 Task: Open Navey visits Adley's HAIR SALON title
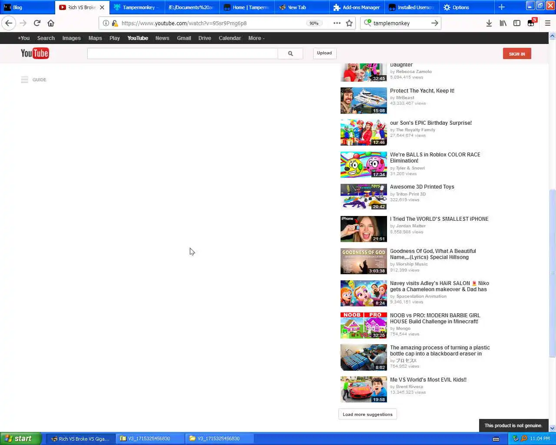coord(440,286)
